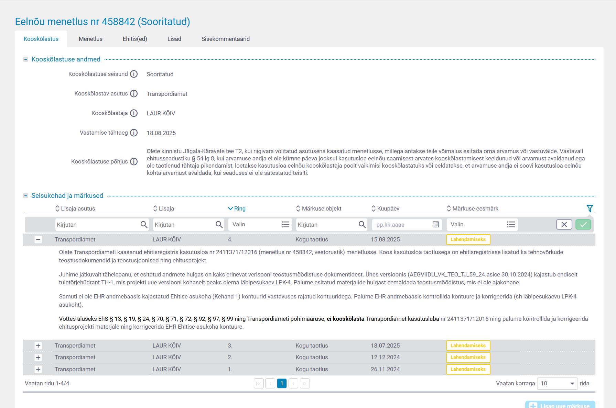This screenshot has width=616, height=408.
Task: Expand row dated 12.12.2024
Action: pos(38,358)
